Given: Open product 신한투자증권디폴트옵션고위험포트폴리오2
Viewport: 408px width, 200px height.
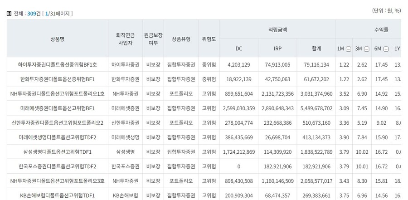Looking at the screenshot, I should click(x=58, y=123).
